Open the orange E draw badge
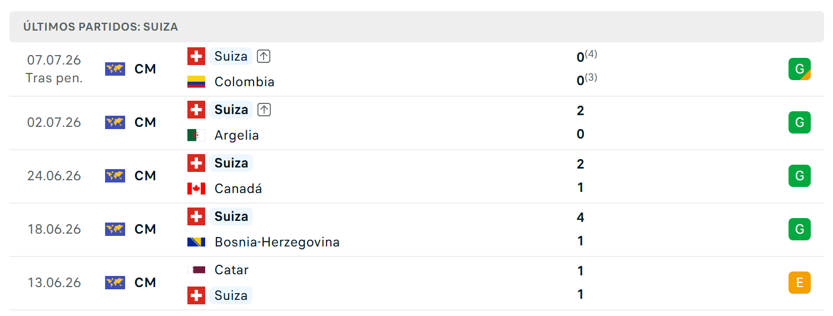The width and height of the screenshot is (833, 316). pos(800,283)
